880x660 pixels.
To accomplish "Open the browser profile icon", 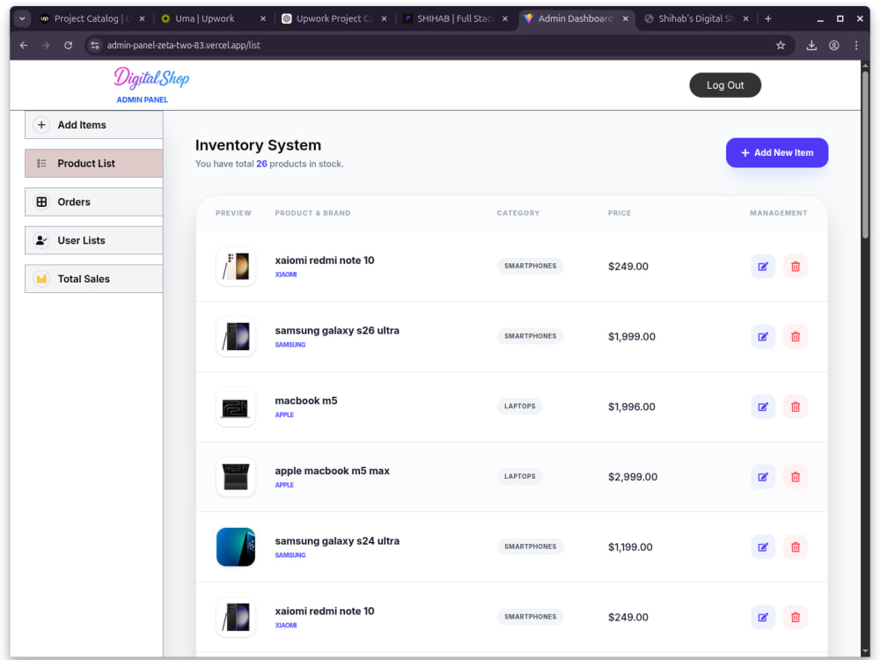I will click(834, 46).
